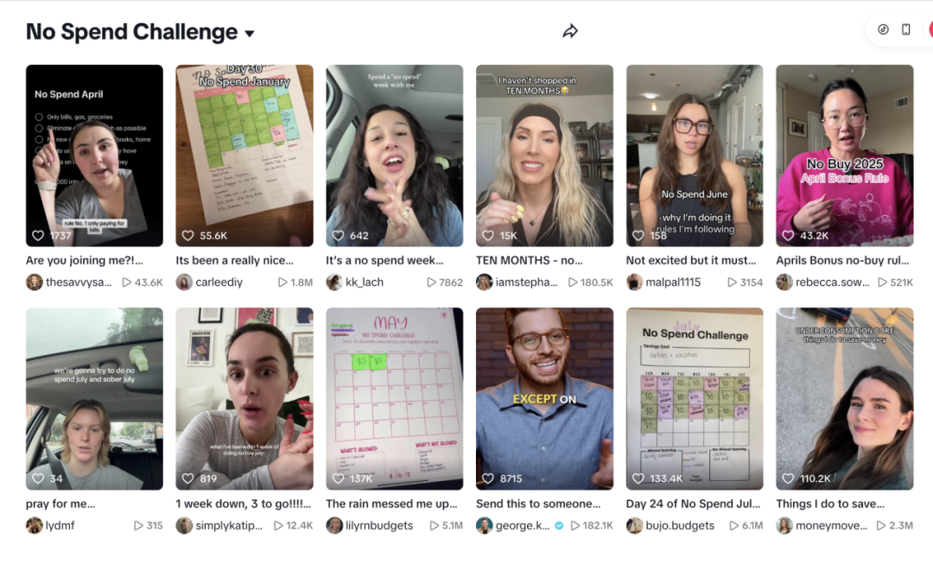Click the TikTok coin icon
The height and width of the screenshot is (570, 933).
coord(883,29)
